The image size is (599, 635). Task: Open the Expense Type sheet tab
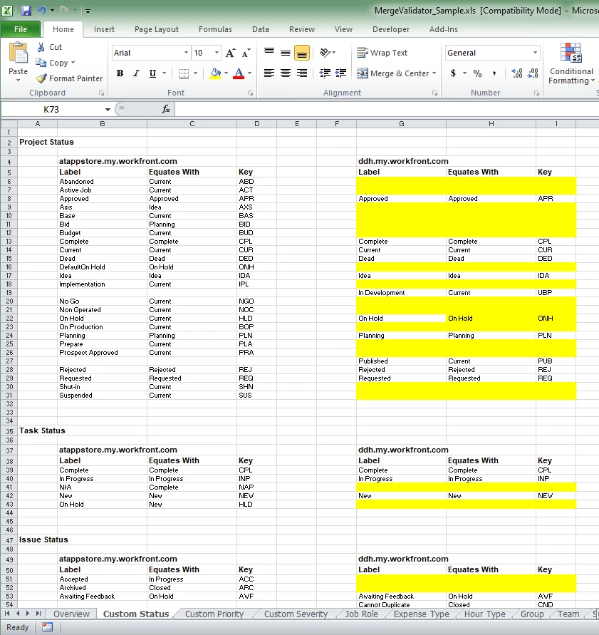click(x=422, y=614)
